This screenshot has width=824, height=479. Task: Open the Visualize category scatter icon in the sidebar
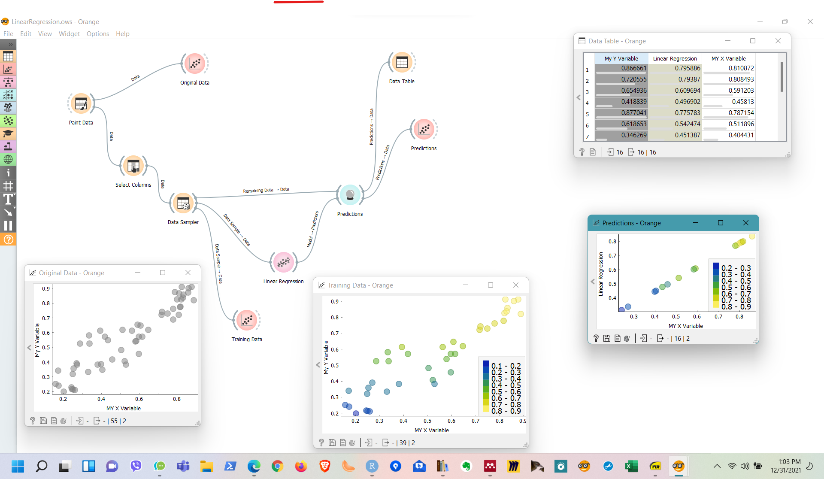click(8, 70)
